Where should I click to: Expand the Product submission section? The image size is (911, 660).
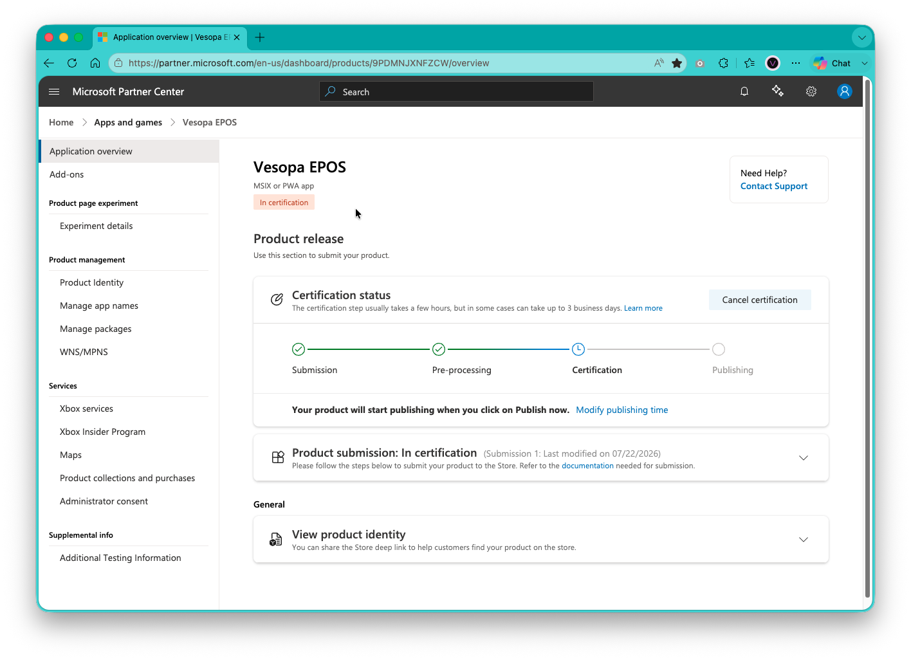click(804, 458)
